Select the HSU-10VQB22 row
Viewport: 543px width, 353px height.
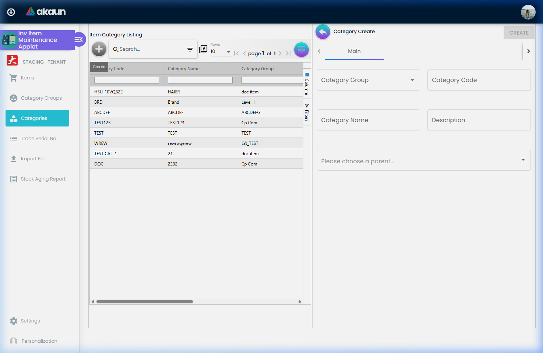[x=196, y=92]
